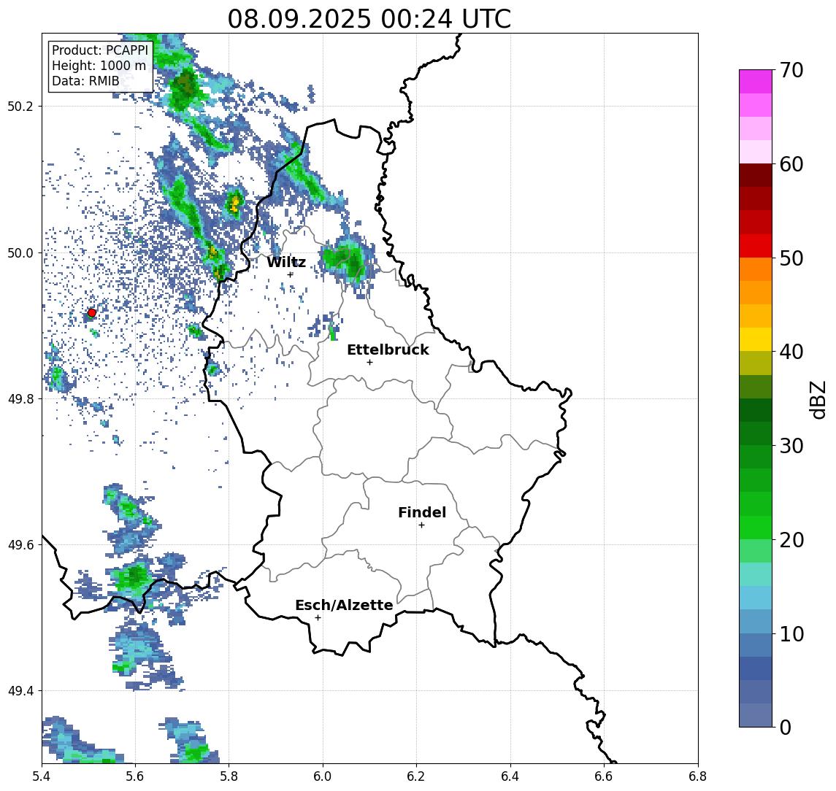Click longitude tick label '5.8'
Screen dimensions: 836x791
(229, 776)
